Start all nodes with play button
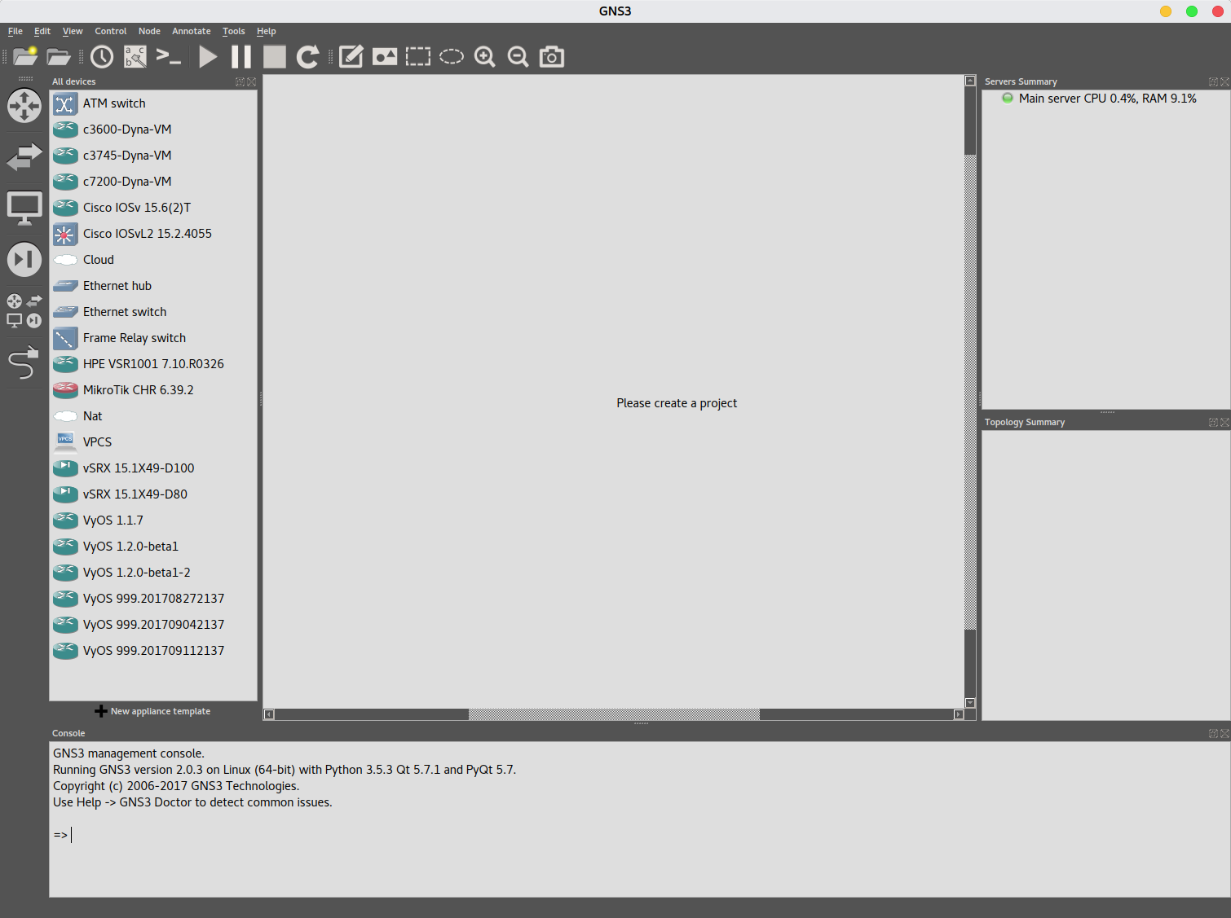The width and height of the screenshot is (1231, 918). point(208,56)
